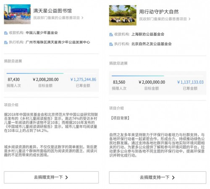The height and width of the screenshot is (189, 210).
Task: Click arrow icon in right 去捐赠支持一下 button
Action: tap(173, 178)
